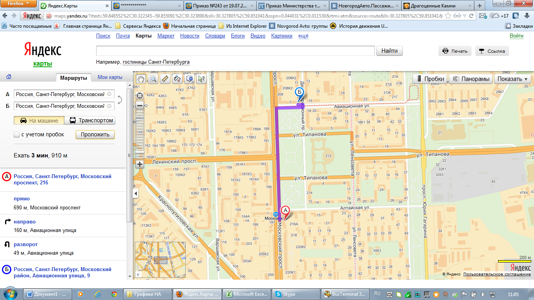This screenshot has width=534, height=300.
Task: Swap points A and B arrows
Action: 120,100
